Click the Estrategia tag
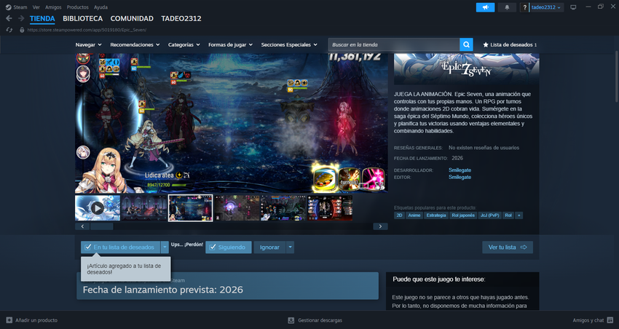 pyautogui.click(x=436, y=215)
